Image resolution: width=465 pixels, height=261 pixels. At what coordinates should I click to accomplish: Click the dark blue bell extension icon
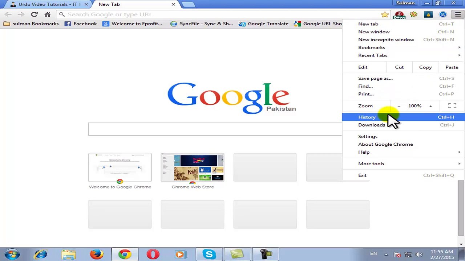click(x=428, y=14)
